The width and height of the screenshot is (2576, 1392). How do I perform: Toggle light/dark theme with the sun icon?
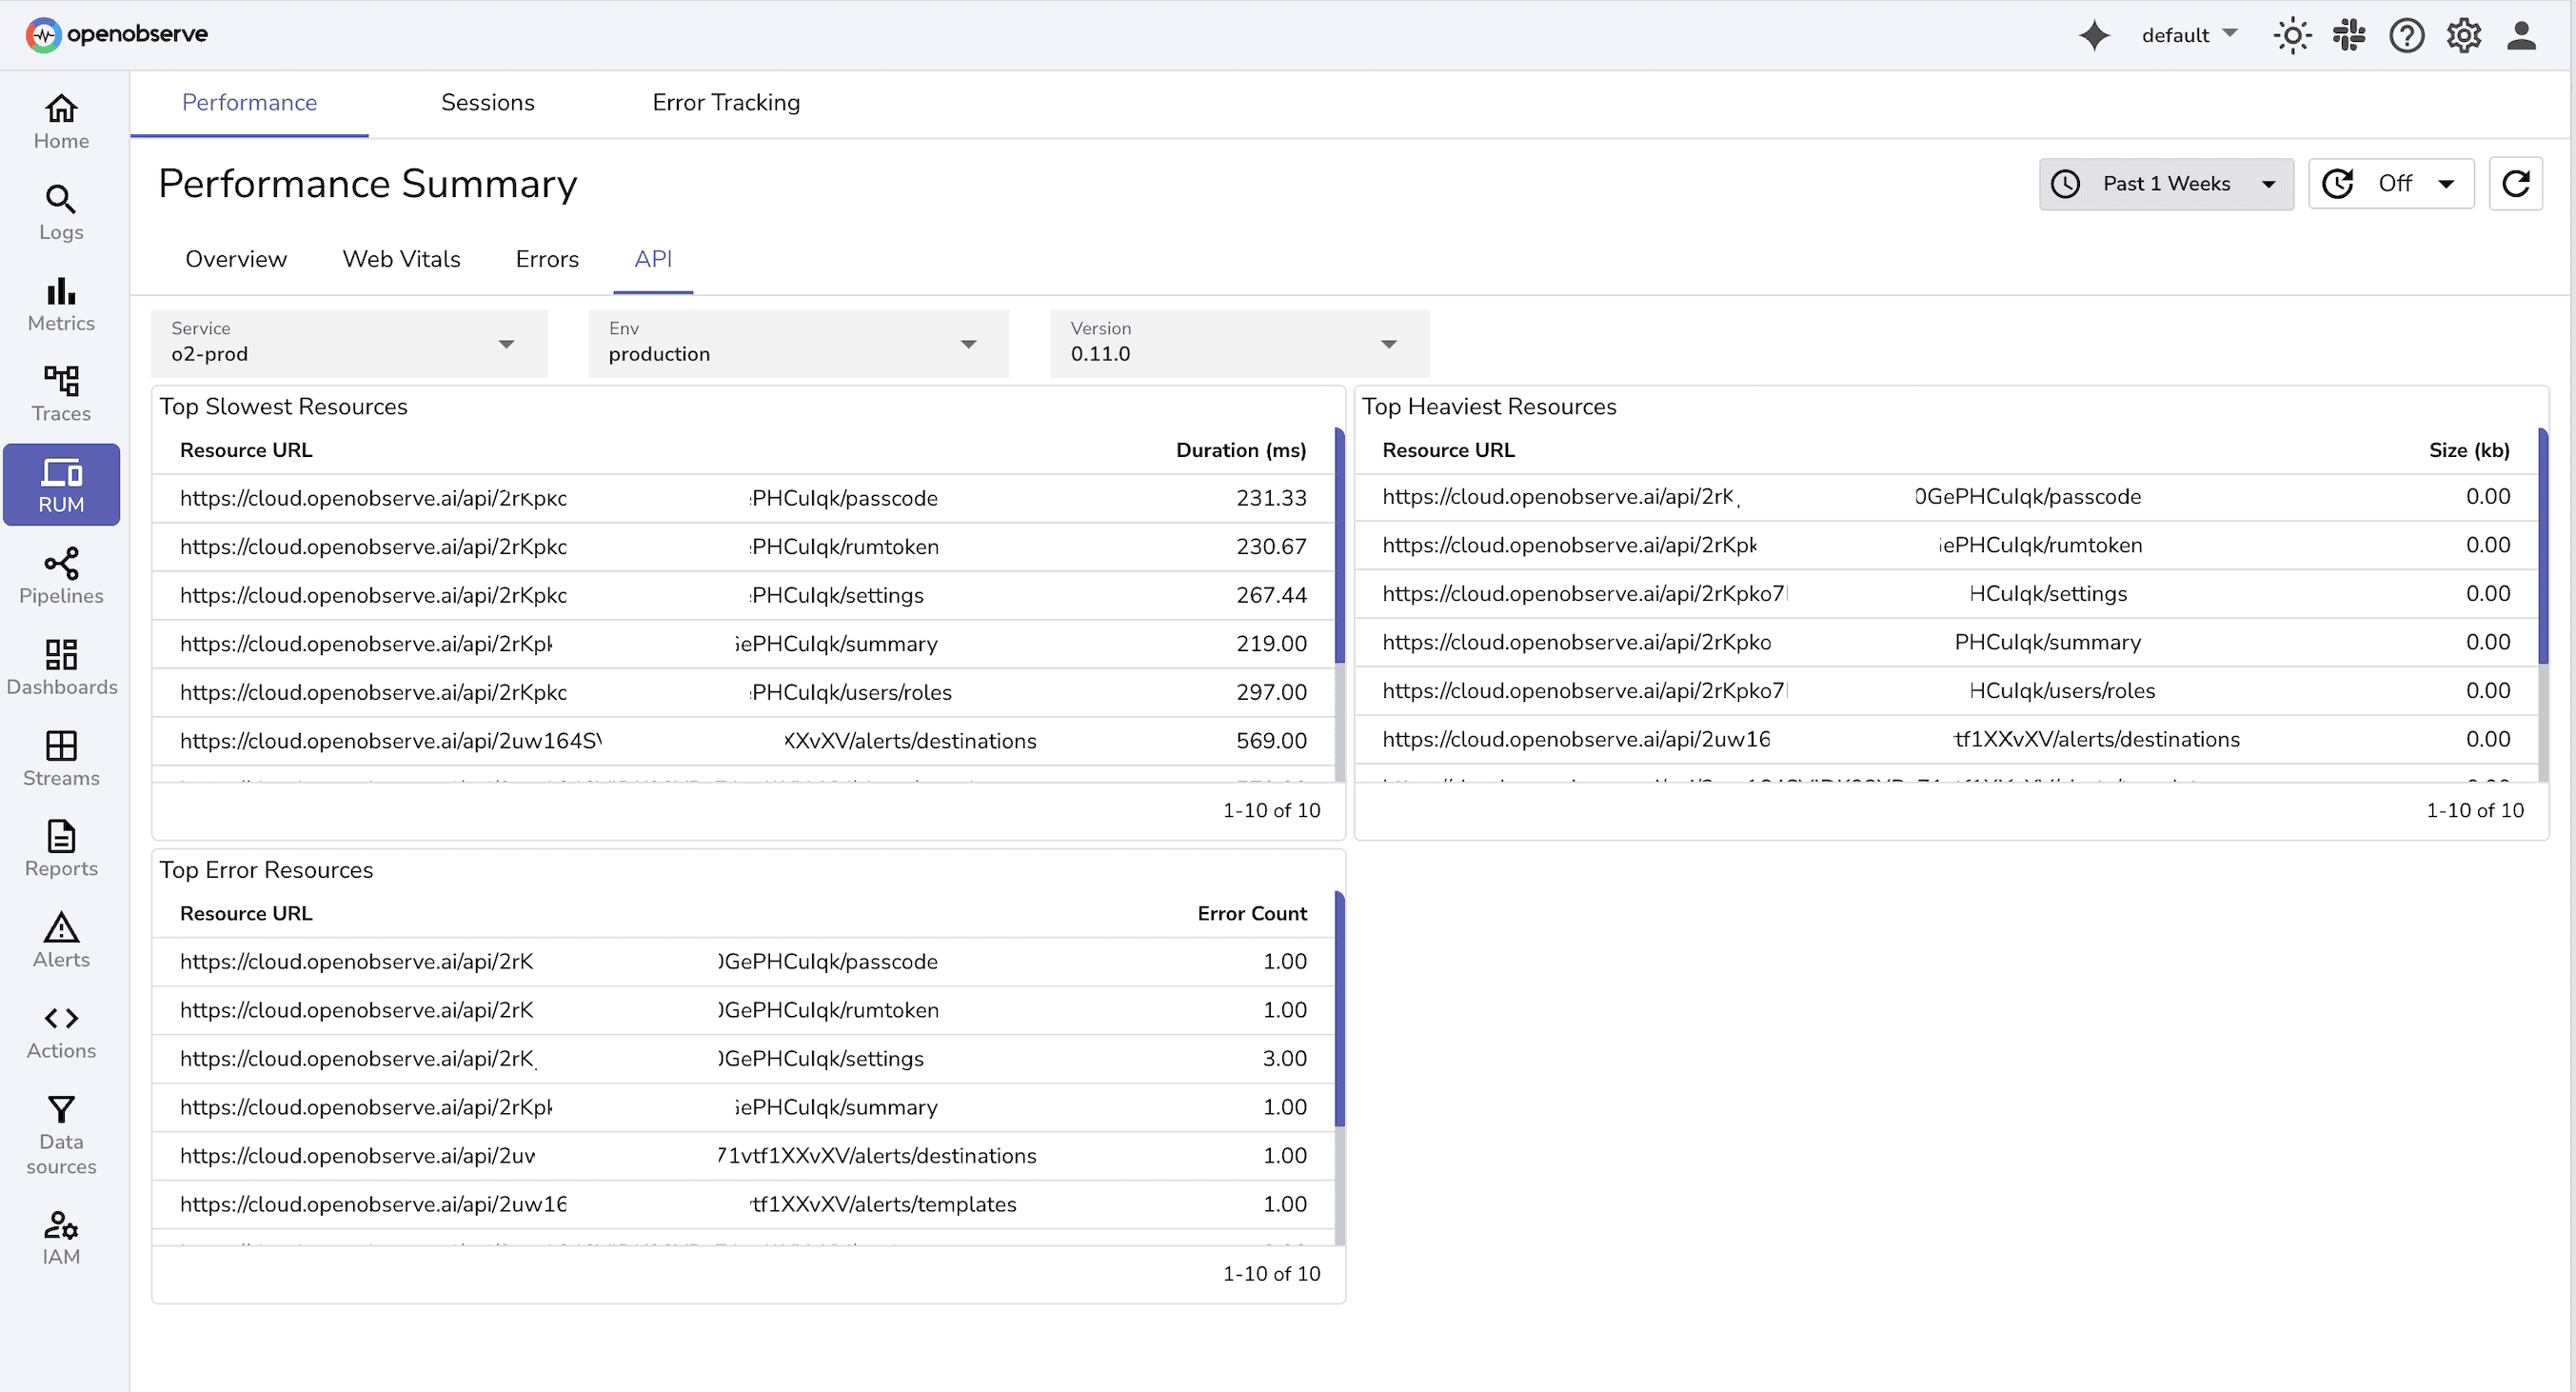pyautogui.click(x=2291, y=35)
